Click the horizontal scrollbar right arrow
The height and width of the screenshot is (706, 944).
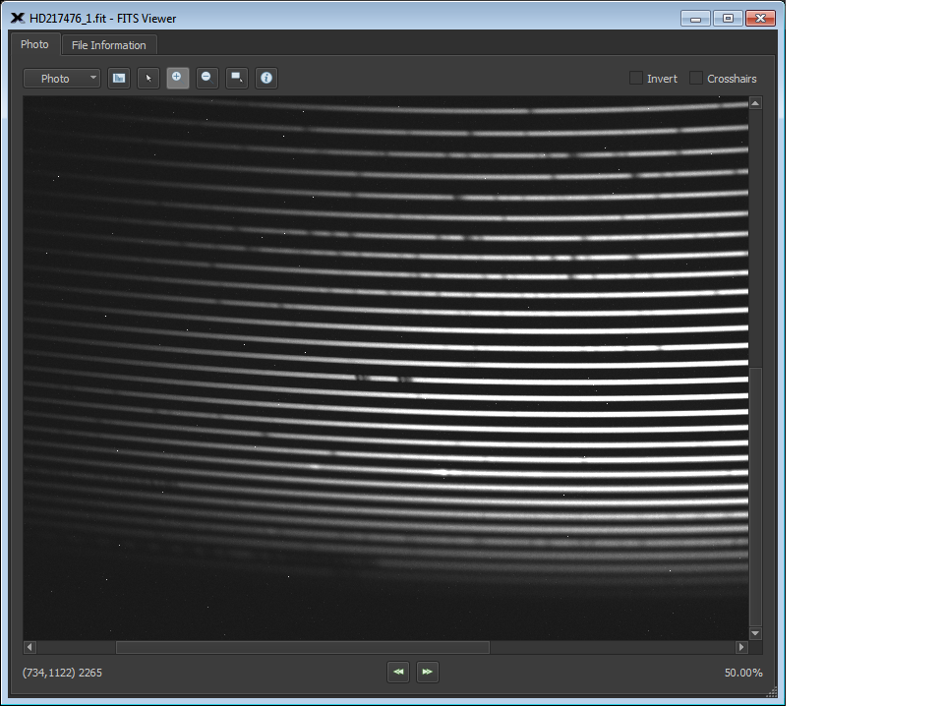pyautogui.click(x=741, y=647)
